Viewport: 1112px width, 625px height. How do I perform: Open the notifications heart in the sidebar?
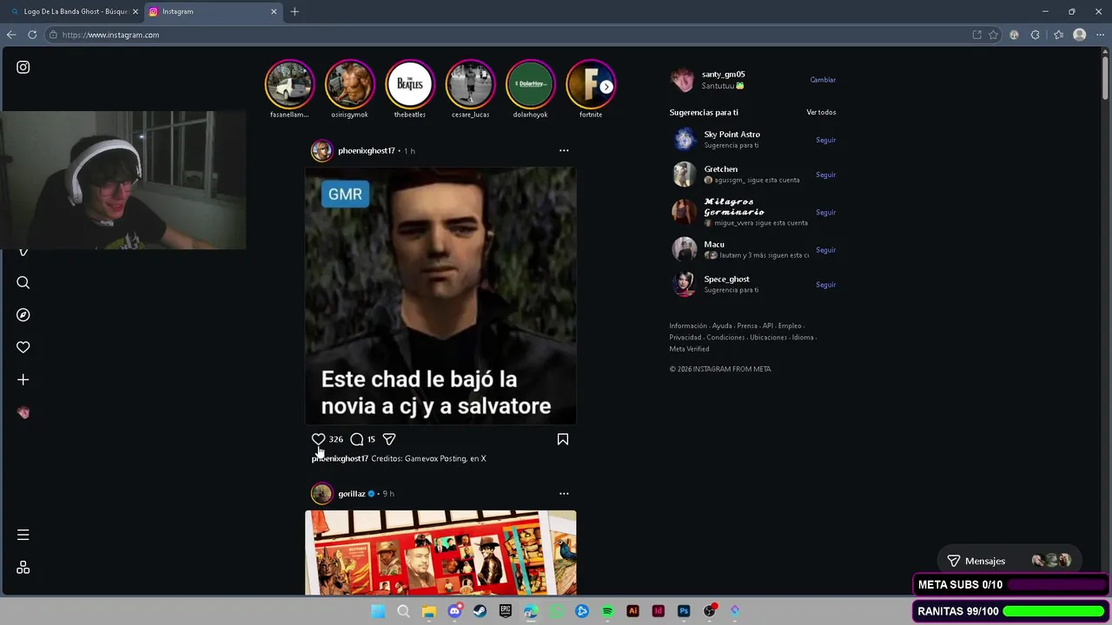23,347
